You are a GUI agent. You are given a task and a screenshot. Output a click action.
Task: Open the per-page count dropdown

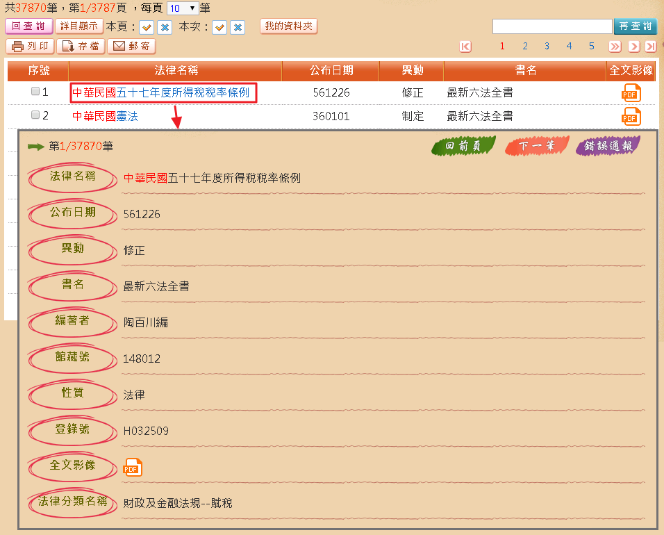pos(182,8)
